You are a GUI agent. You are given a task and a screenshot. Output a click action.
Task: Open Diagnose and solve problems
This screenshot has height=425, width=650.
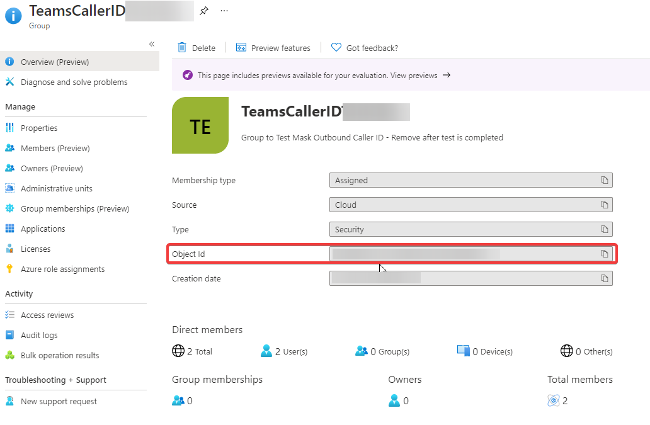coord(72,82)
